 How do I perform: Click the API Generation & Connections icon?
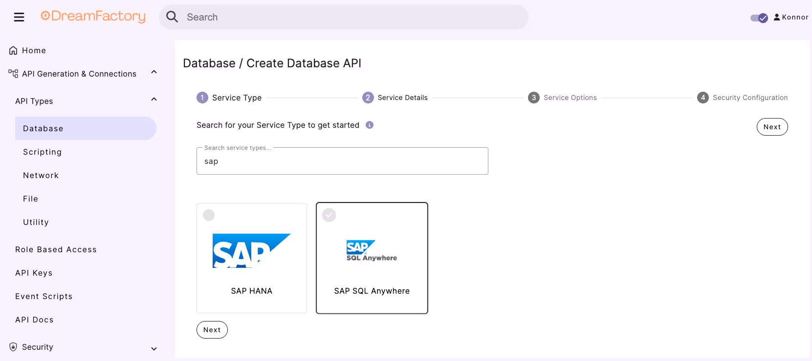click(13, 74)
